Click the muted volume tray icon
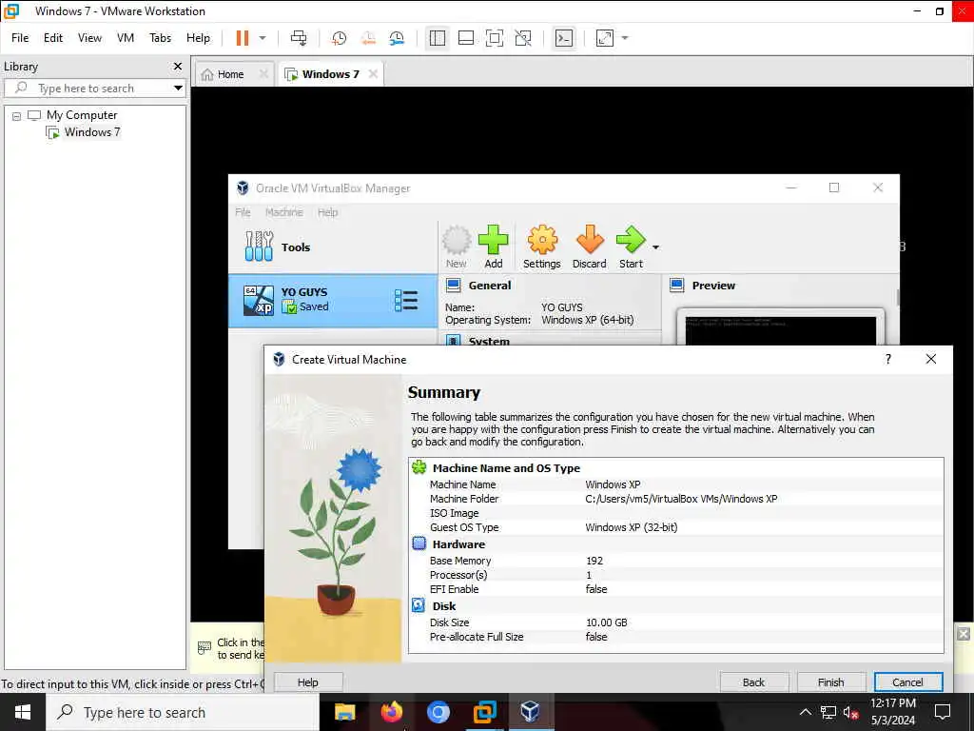This screenshot has width=974, height=731. pyautogui.click(x=851, y=712)
